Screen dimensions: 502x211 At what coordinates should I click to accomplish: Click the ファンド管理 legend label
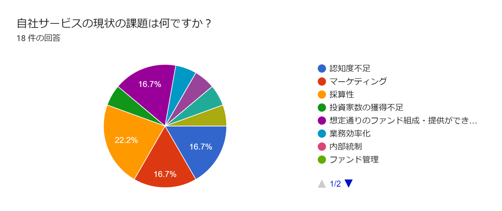(354, 160)
